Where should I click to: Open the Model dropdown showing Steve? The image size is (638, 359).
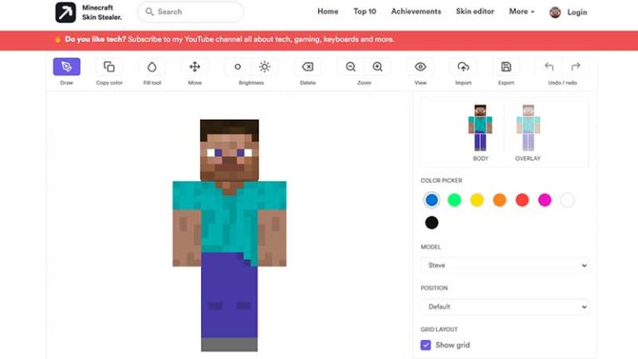[504, 265]
